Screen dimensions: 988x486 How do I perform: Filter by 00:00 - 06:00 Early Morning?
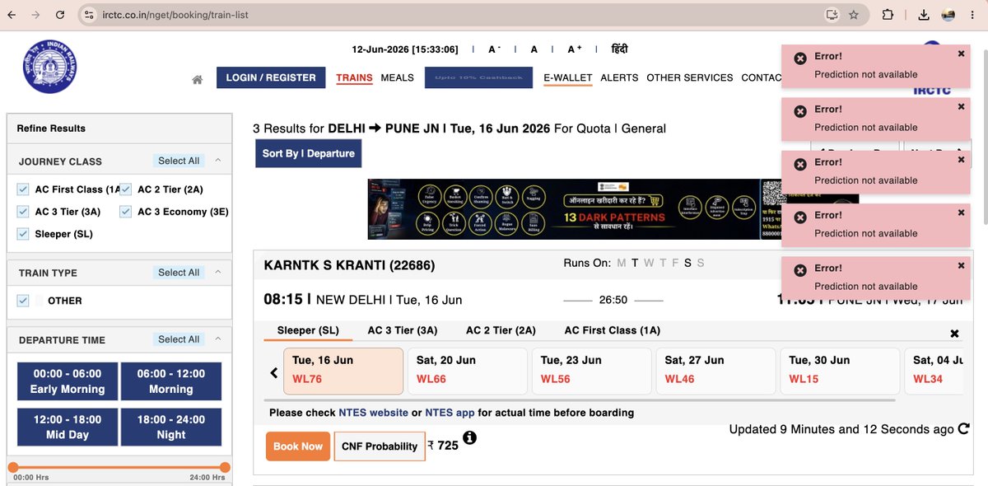coord(68,381)
